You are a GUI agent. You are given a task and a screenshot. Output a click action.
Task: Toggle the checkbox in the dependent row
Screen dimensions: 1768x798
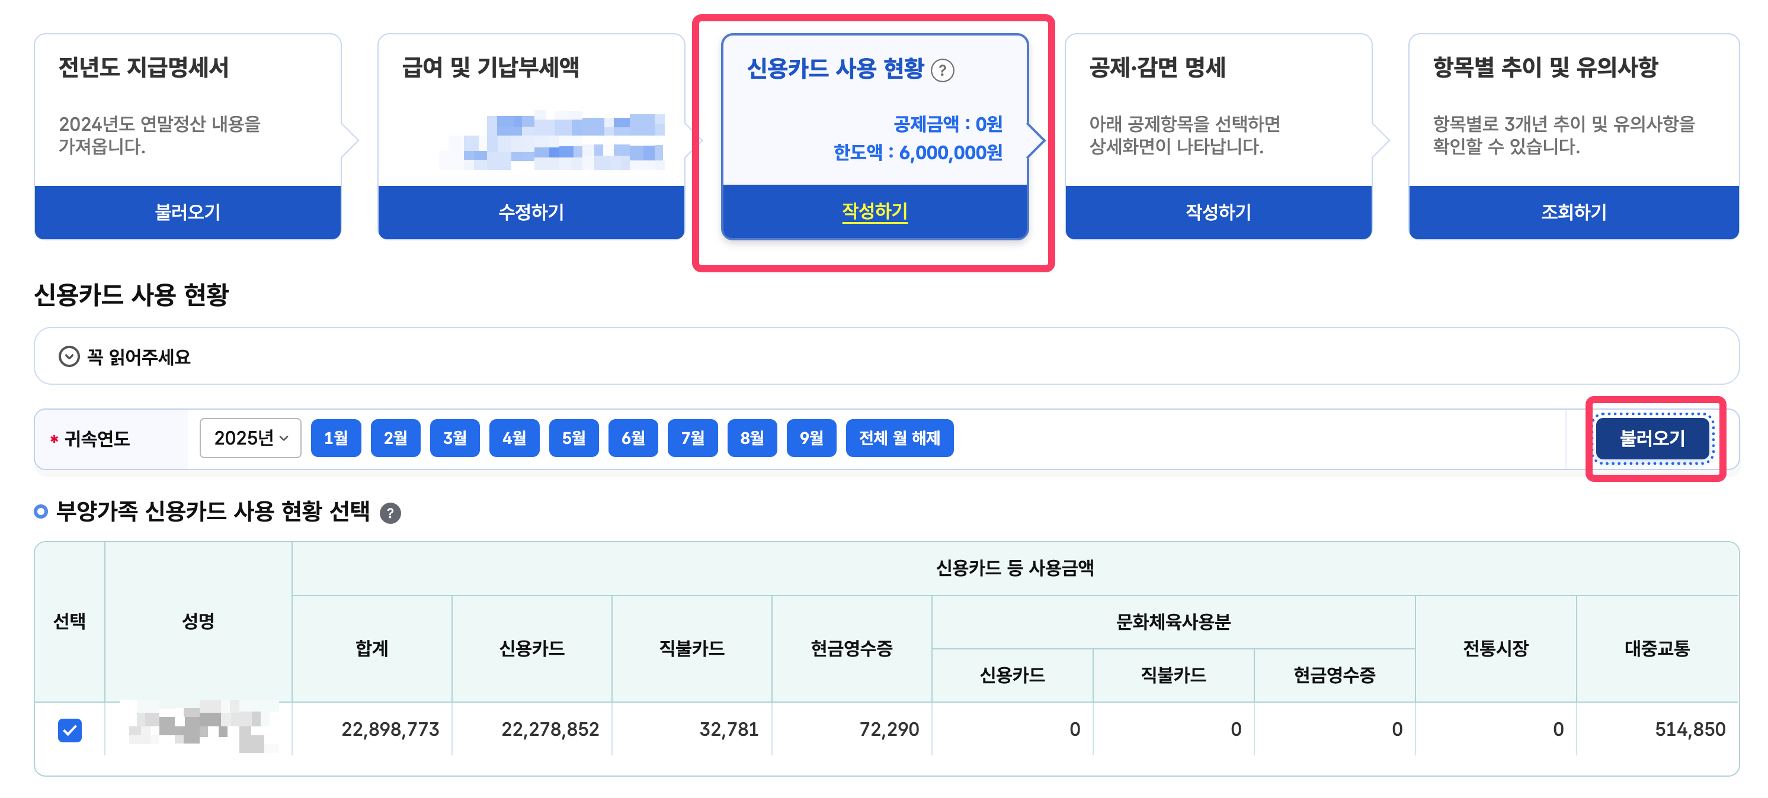70,729
